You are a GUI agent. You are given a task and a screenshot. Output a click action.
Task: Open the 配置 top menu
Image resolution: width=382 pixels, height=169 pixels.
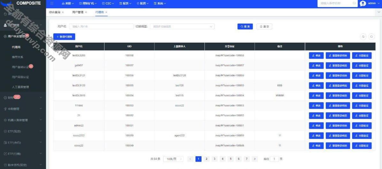(x=142, y=4)
